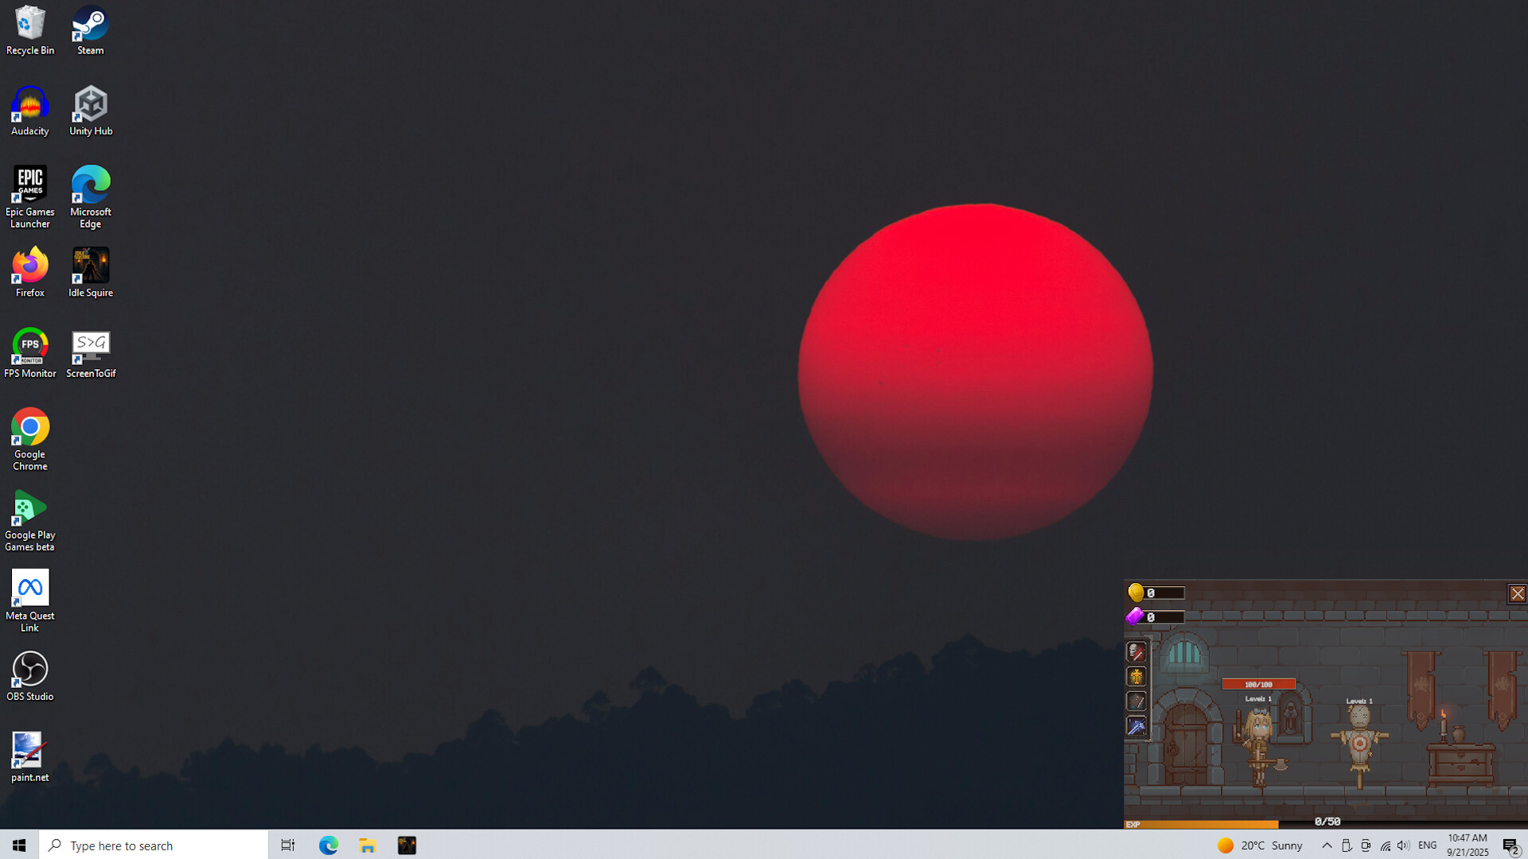Switch apps using Task View
Viewport: 1528px width, 859px height.
point(287,845)
